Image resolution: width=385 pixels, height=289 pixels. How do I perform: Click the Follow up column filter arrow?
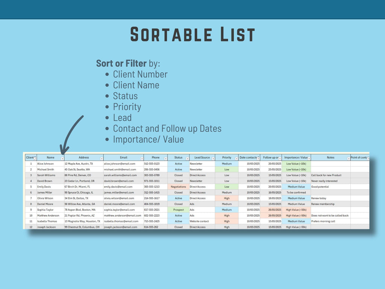coord(280,159)
